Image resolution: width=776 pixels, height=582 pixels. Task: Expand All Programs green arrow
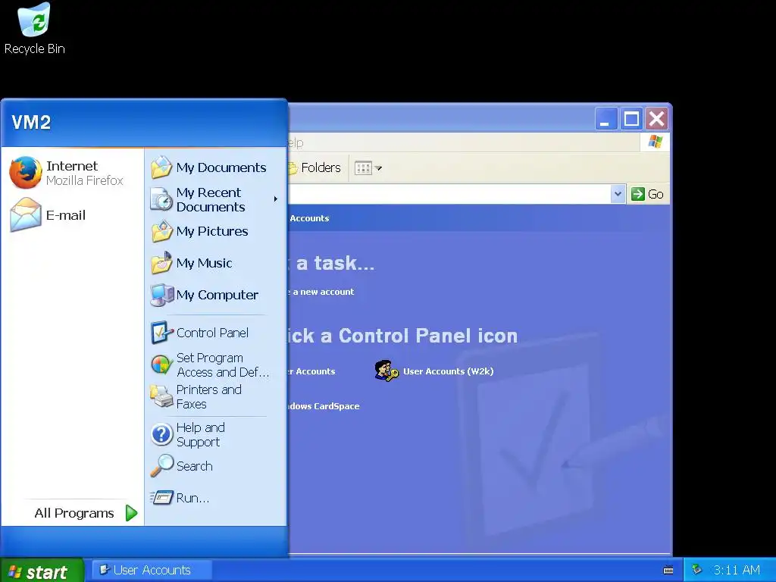(x=131, y=513)
